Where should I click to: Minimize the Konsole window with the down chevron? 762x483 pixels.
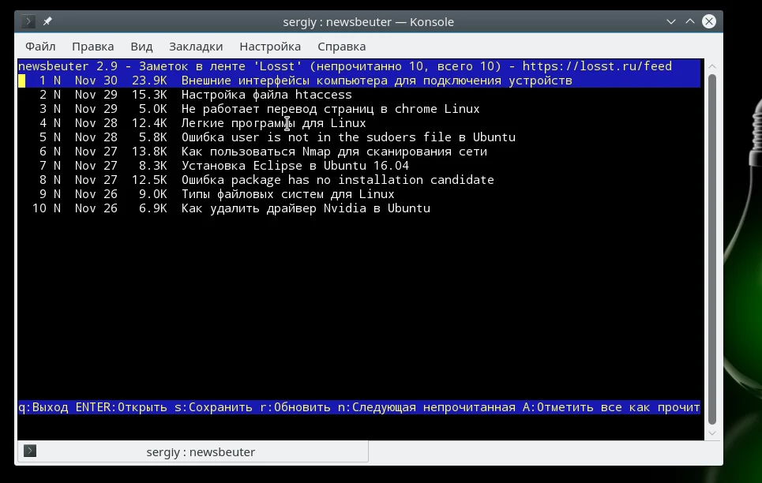[671, 21]
